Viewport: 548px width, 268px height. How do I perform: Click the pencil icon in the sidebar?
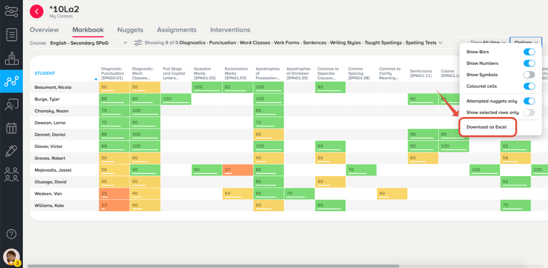point(11,151)
